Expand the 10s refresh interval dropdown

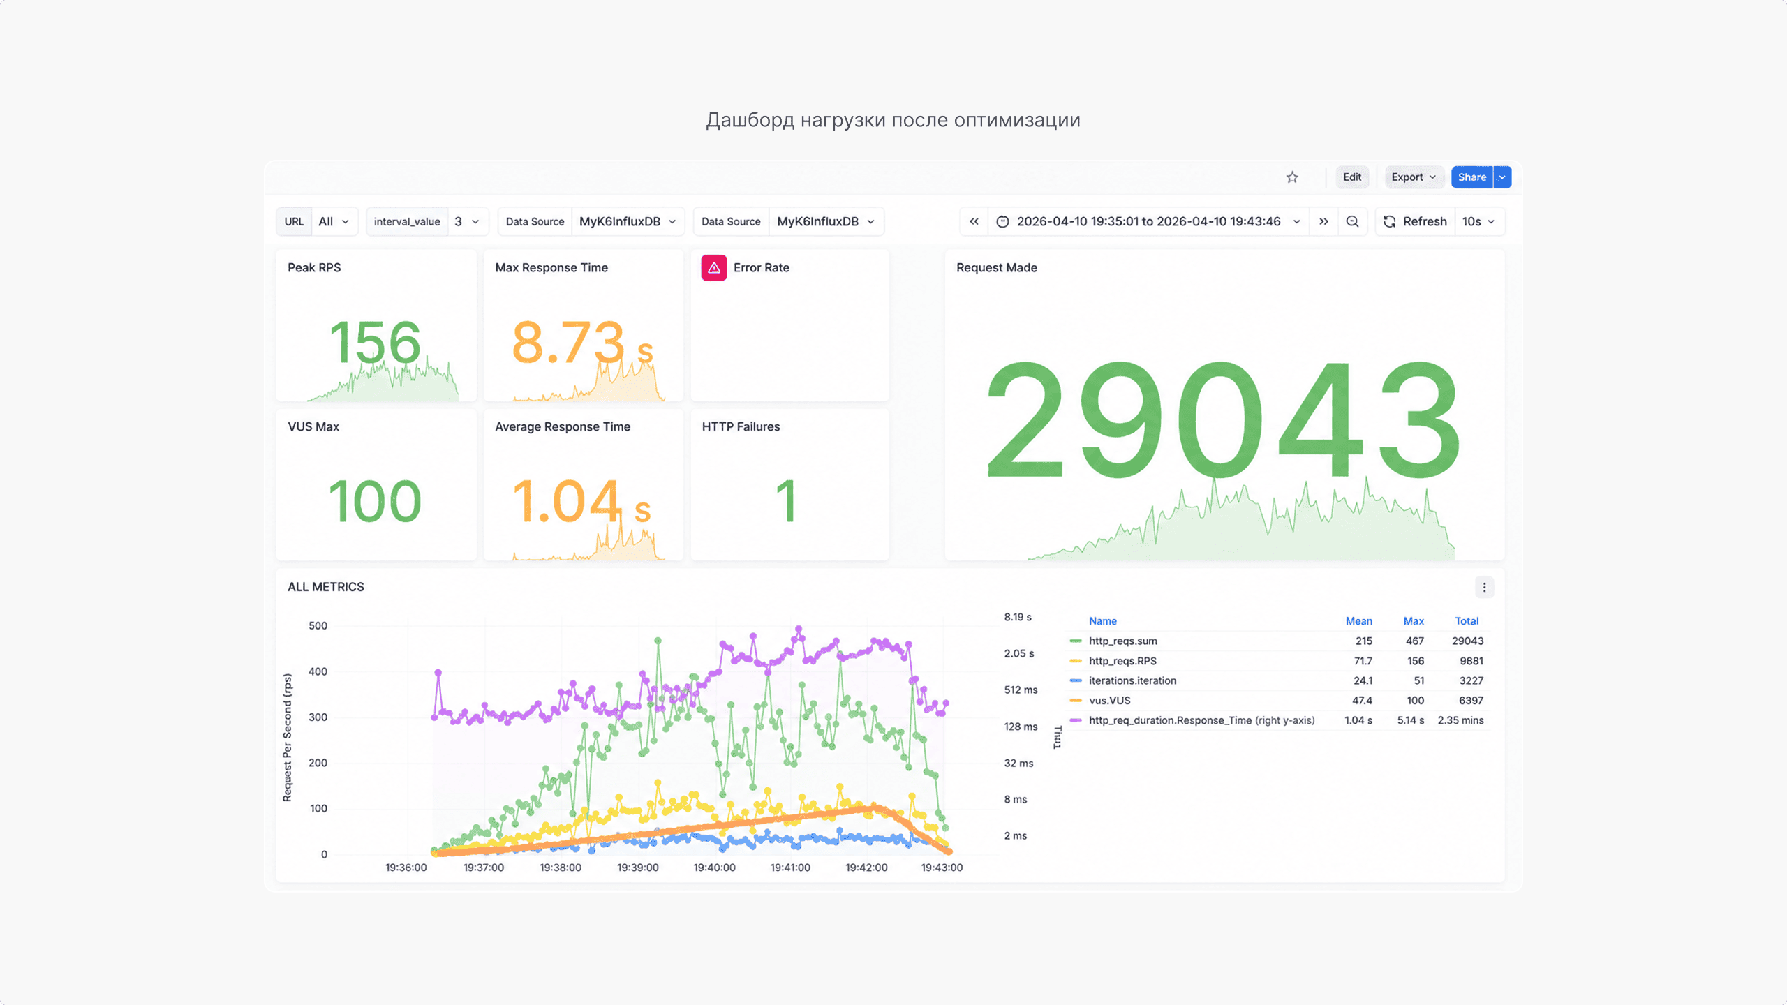point(1479,221)
